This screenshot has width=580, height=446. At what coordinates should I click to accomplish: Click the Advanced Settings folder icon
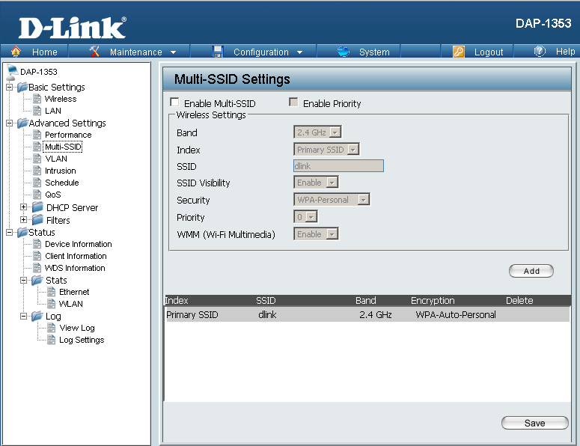click(22, 123)
